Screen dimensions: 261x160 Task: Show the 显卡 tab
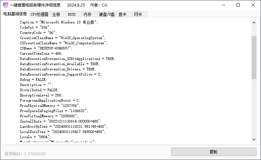coord(122,14)
